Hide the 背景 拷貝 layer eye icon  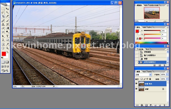click(x=136, y=84)
